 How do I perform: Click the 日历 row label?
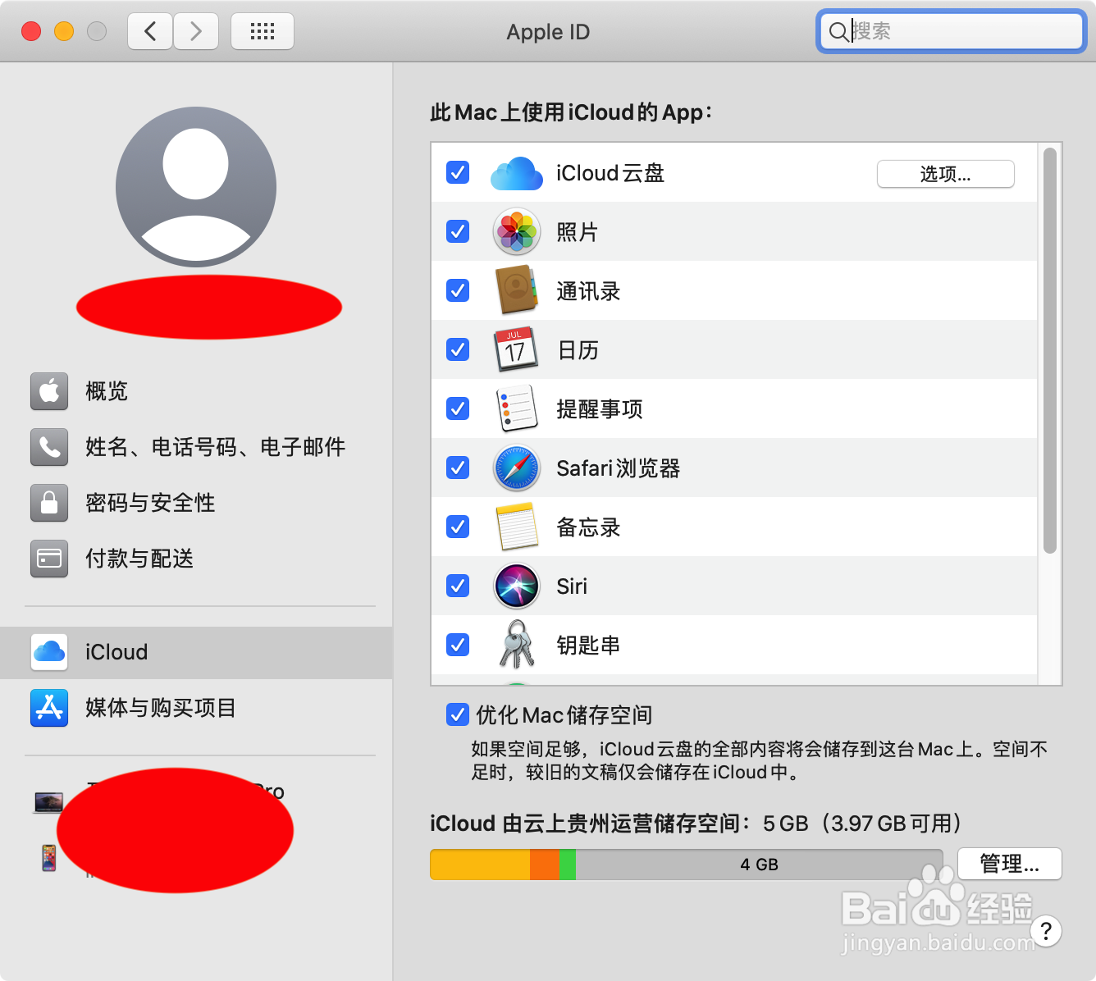pos(578,350)
